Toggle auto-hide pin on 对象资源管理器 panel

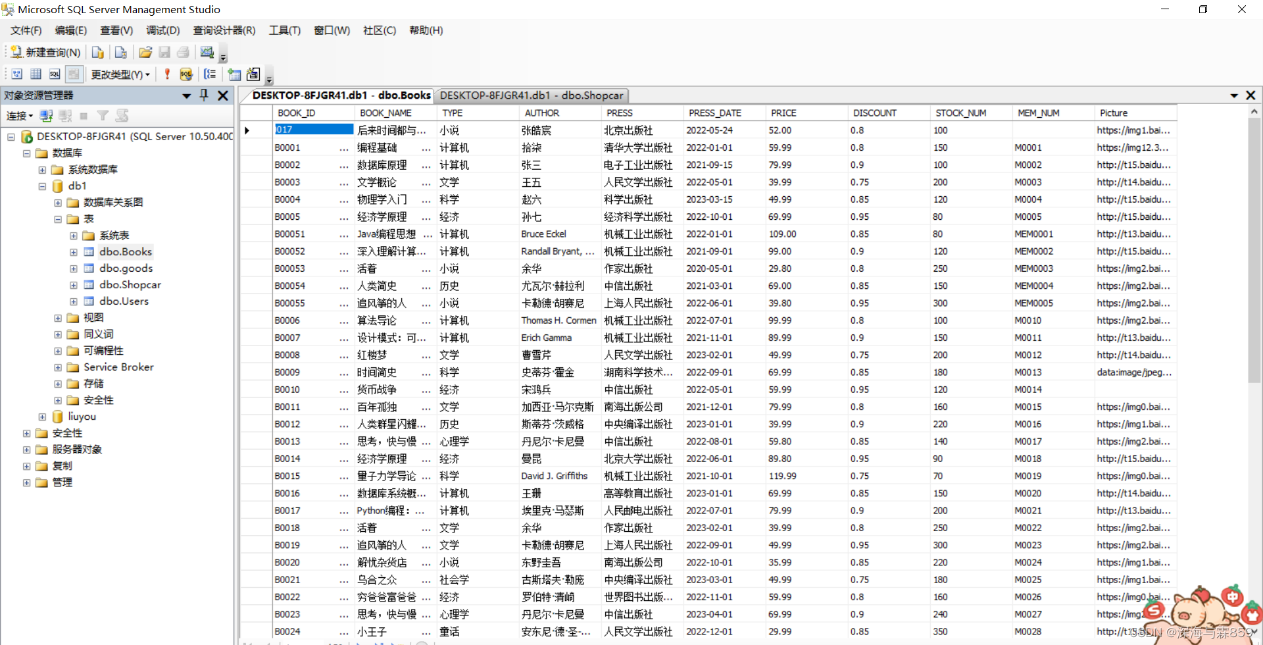click(x=204, y=95)
